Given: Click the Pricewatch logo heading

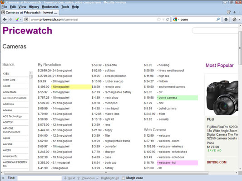Looking at the screenshot, I should [x=28, y=30].
